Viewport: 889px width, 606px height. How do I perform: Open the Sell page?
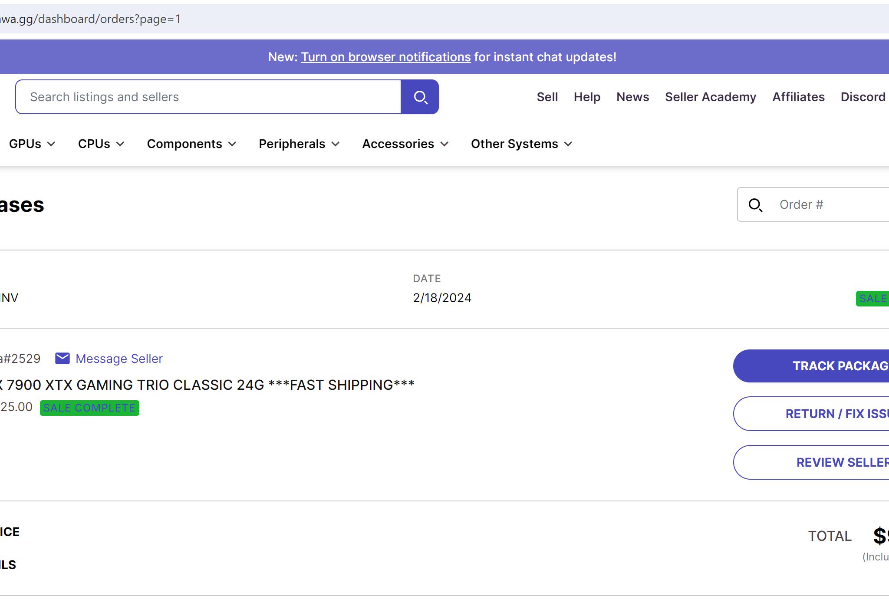click(547, 97)
